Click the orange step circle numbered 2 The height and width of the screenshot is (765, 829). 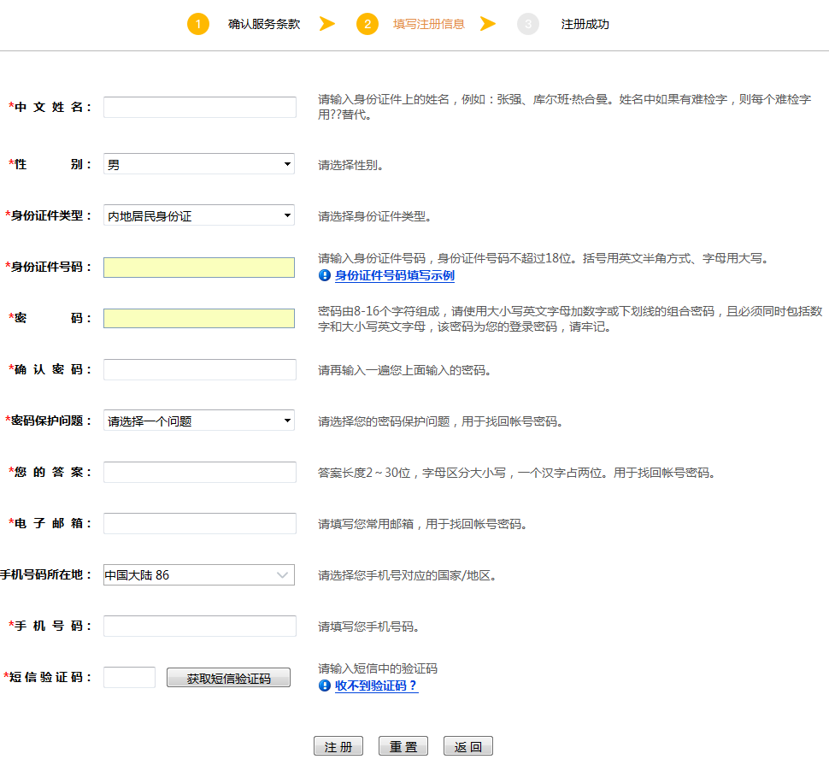(x=367, y=24)
